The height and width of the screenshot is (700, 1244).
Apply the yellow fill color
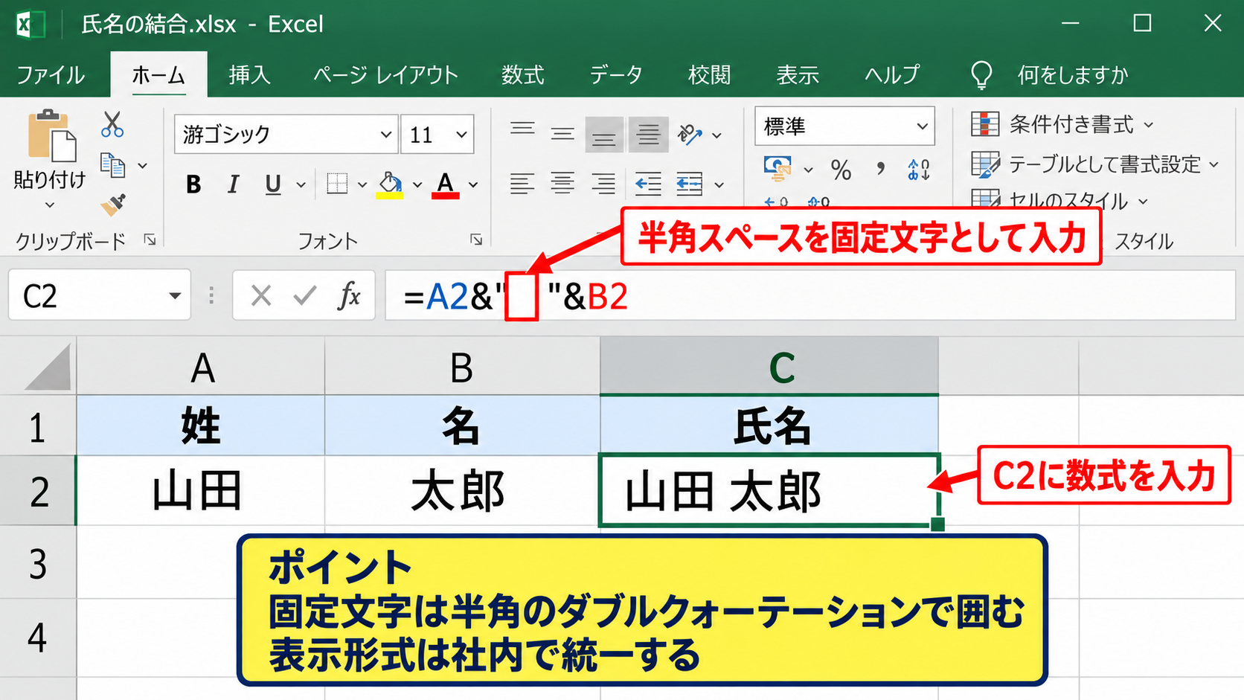pos(390,184)
